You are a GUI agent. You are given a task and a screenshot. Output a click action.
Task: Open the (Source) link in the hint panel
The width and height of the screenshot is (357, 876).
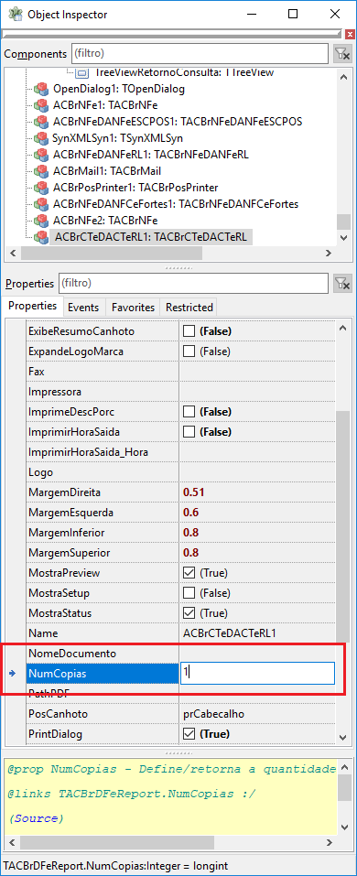click(36, 818)
